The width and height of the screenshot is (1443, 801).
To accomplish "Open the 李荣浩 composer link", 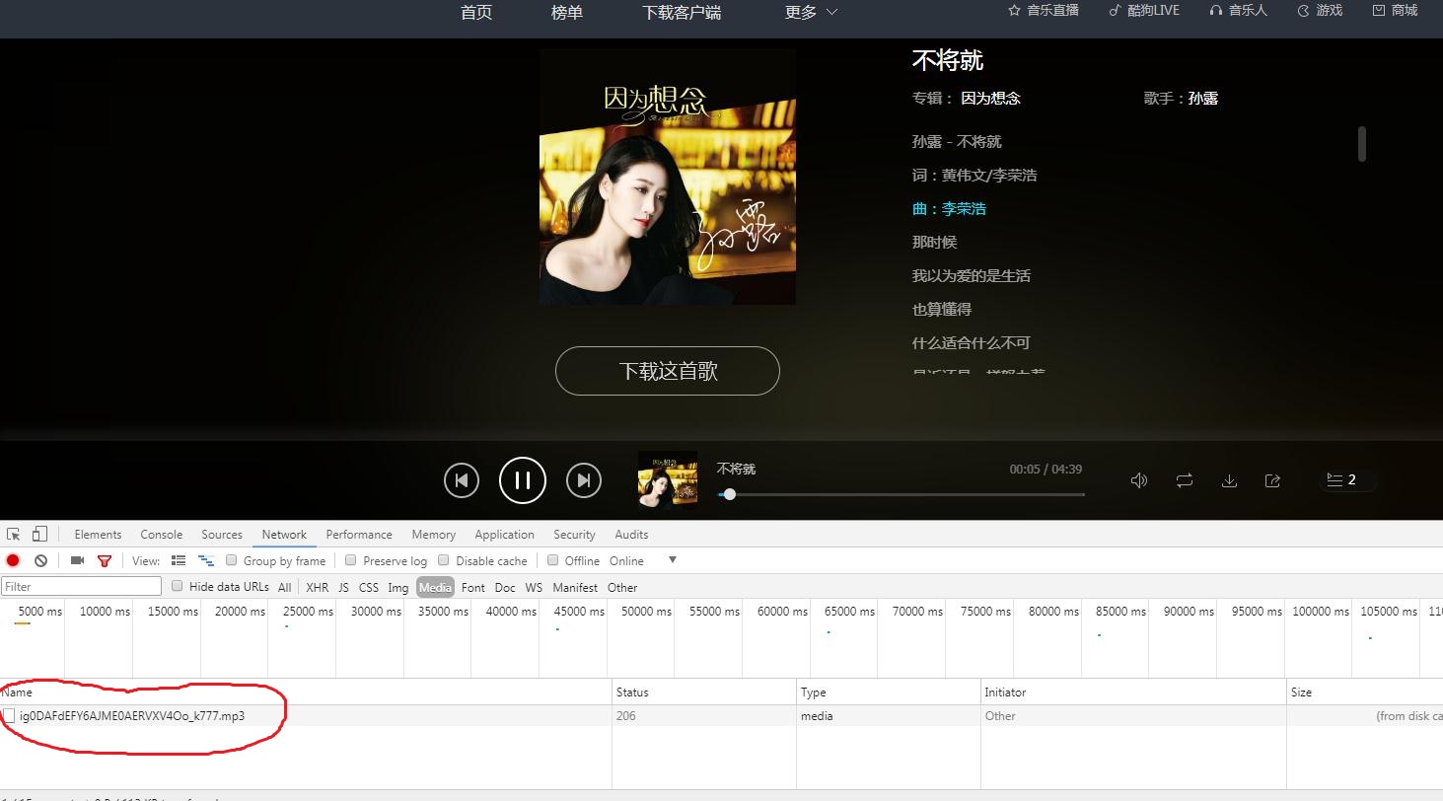I will coord(965,208).
